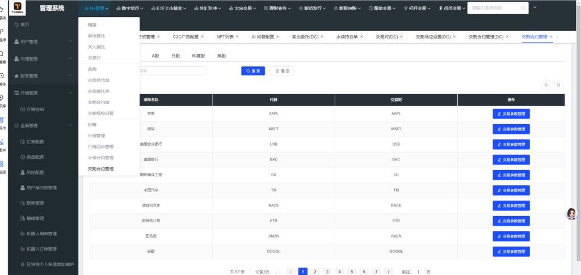Open the 新股申购 top menu dropdown
The height and width of the screenshot is (275, 581).
pos(348,8)
